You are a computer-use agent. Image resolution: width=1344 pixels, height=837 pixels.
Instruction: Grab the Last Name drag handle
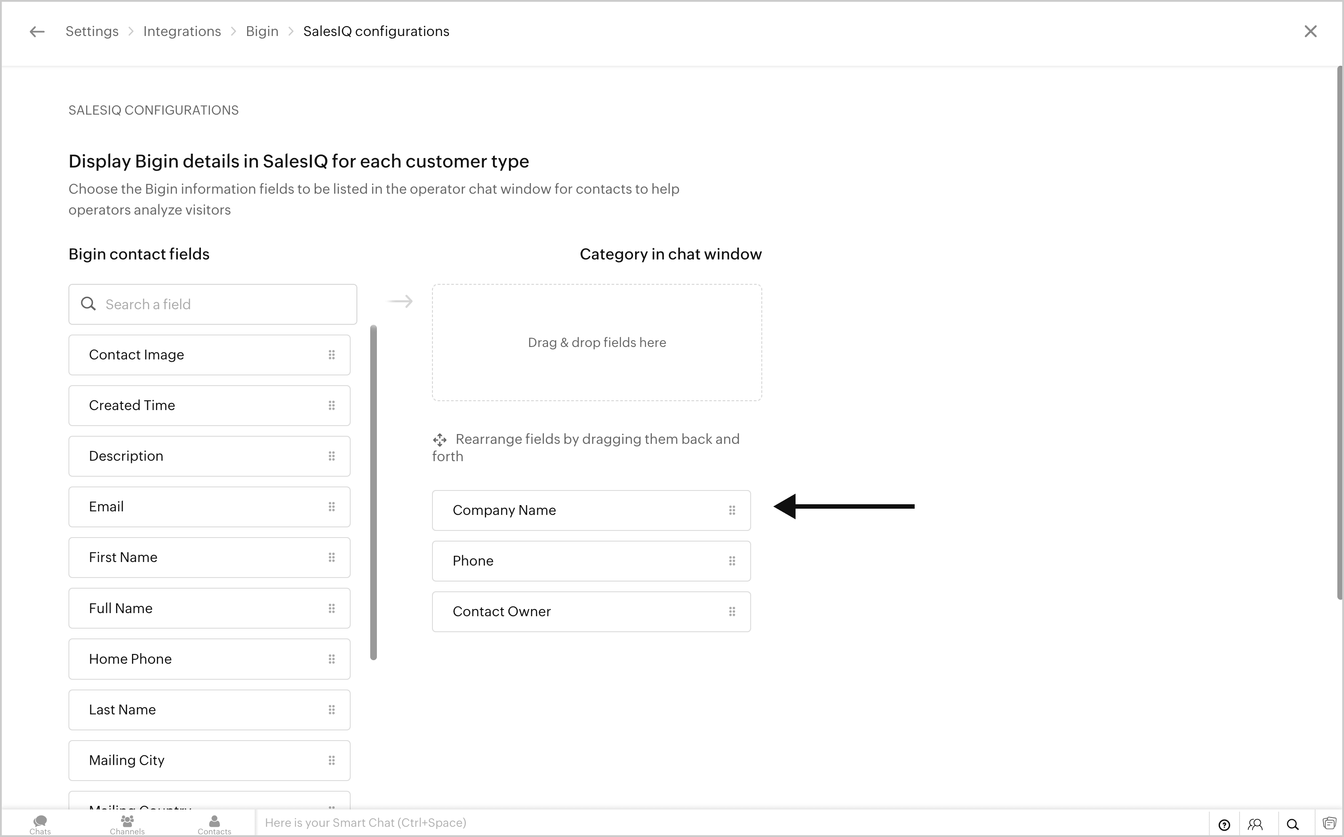coord(332,709)
